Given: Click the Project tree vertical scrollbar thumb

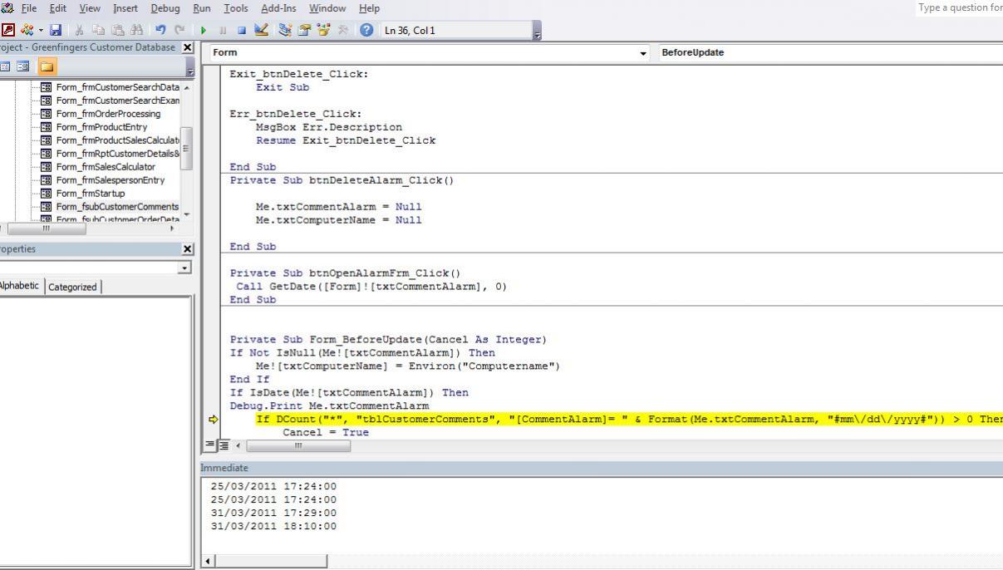Looking at the screenshot, I should coord(187,149).
